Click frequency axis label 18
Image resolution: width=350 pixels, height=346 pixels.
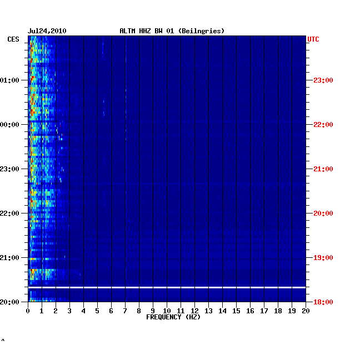[x=278, y=311]
